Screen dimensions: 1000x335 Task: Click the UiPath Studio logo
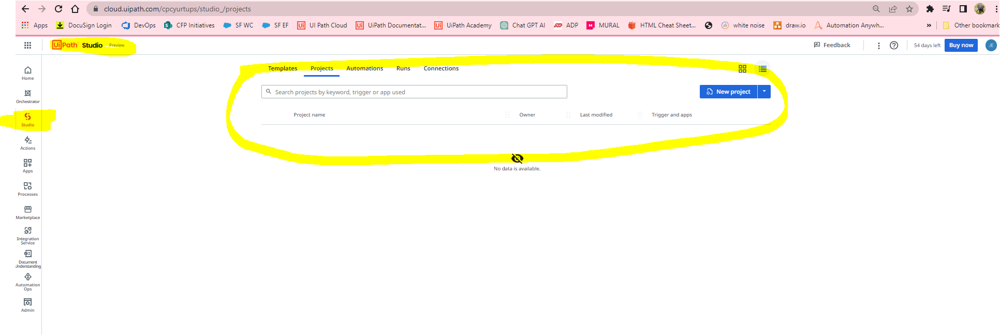(78, 45)
